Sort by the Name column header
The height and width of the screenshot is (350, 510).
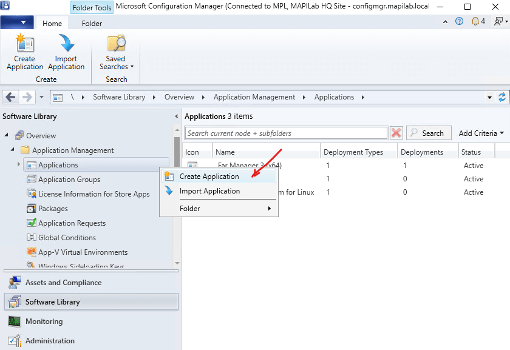tap(266, 152)
